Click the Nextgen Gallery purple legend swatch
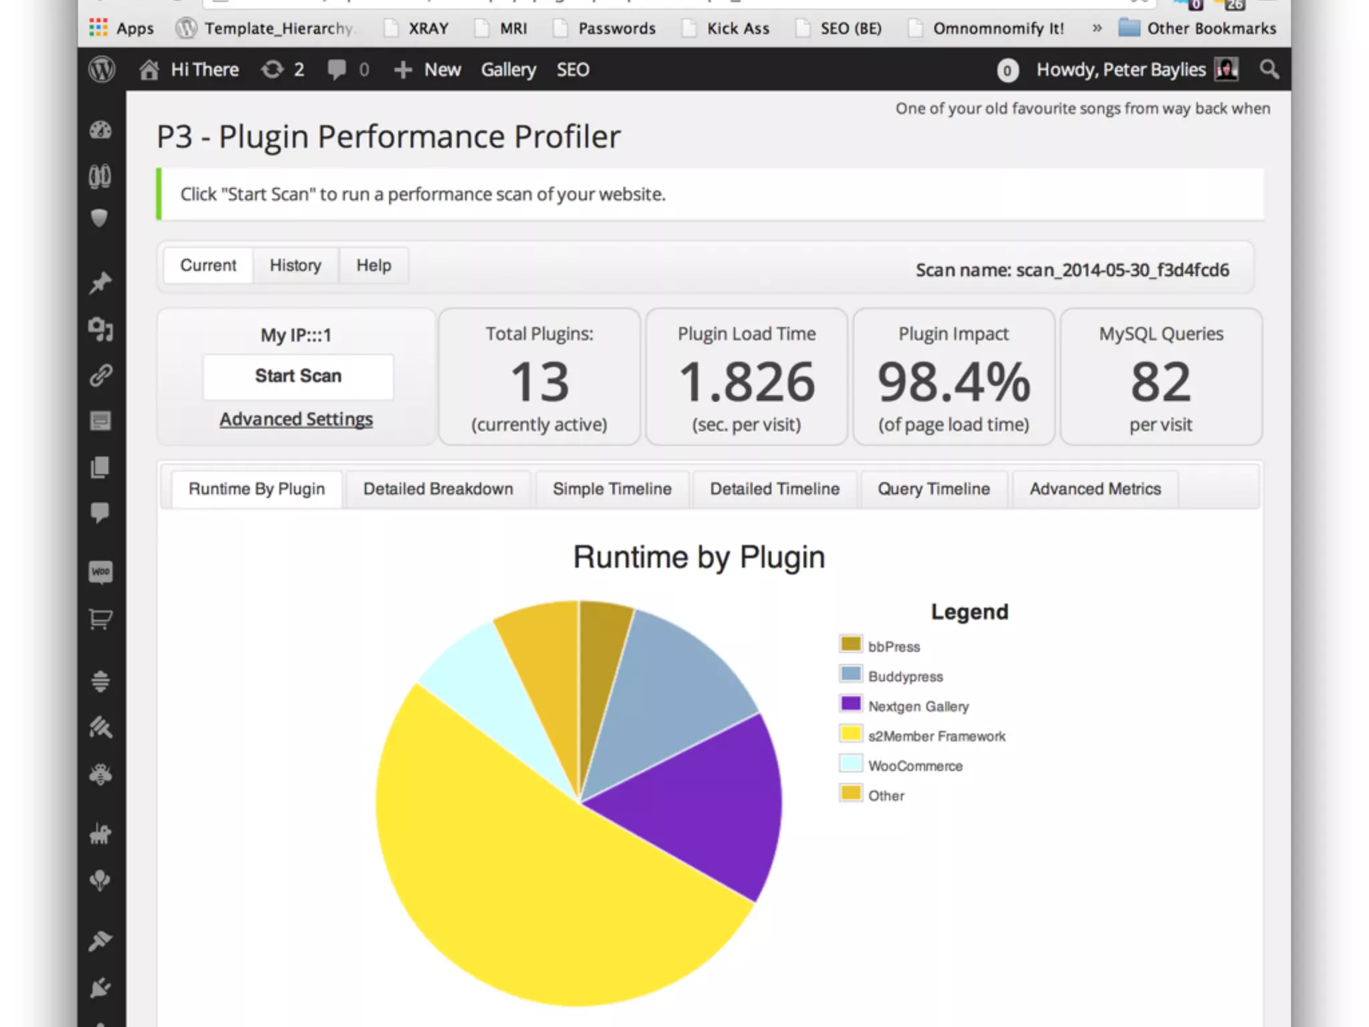Screen dimensions: 1369x1027 coord(851,703)
